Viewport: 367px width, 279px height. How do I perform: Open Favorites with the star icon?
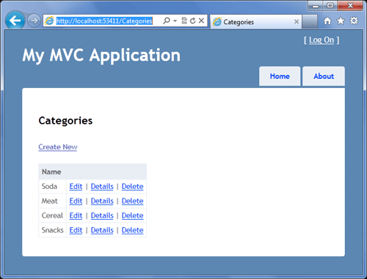pos(341,21)
